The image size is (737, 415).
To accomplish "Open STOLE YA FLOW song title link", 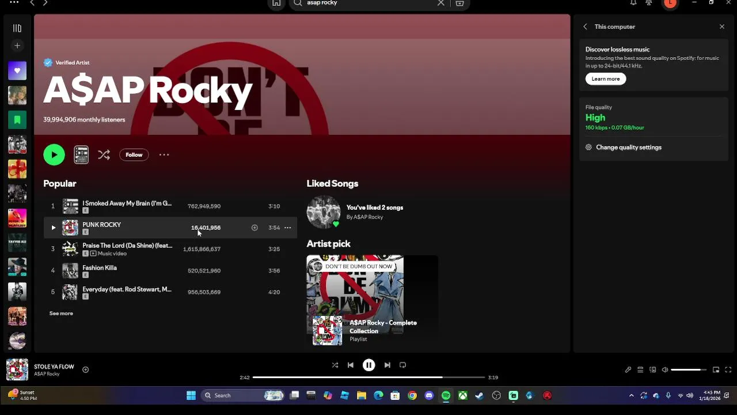I will [x=54, y=367].
